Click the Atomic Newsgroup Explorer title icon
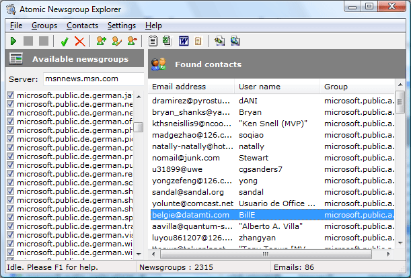This screenshot has height=278, width=411. [x=11, y=9]
